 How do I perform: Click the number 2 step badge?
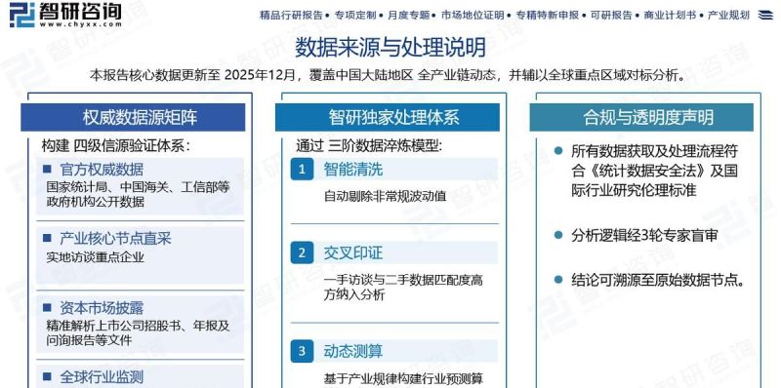tap(302, 252)
